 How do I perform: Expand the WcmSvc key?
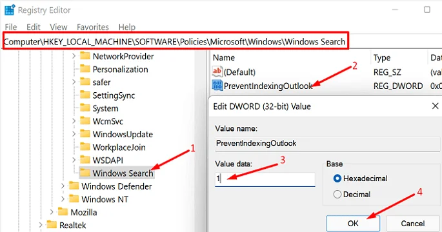coord(74,121)
